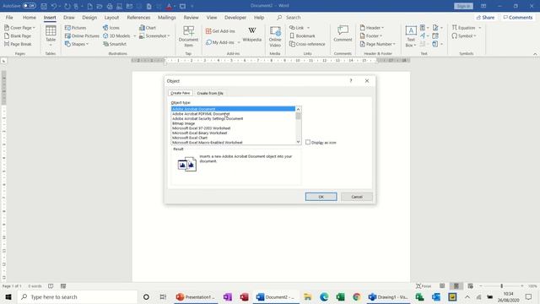The height and width of the screenshot is (304, 540).
Task: Adjust the zoom slider in the status bar
Action: click(501, 286)
